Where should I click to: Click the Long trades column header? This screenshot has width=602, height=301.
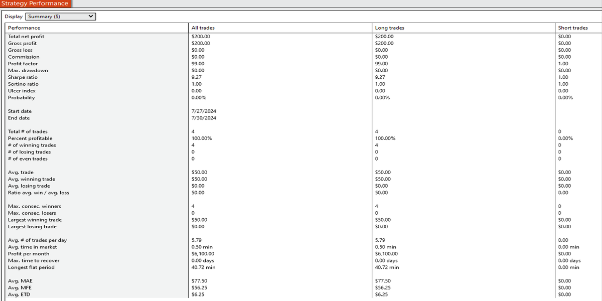click(x=390, y=28)
